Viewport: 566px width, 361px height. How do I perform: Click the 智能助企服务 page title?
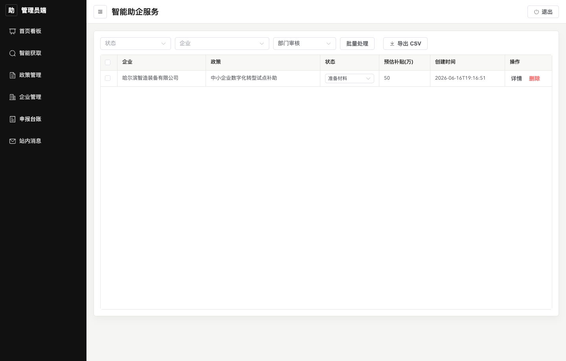pyautogui.click(x=135, y=12)
